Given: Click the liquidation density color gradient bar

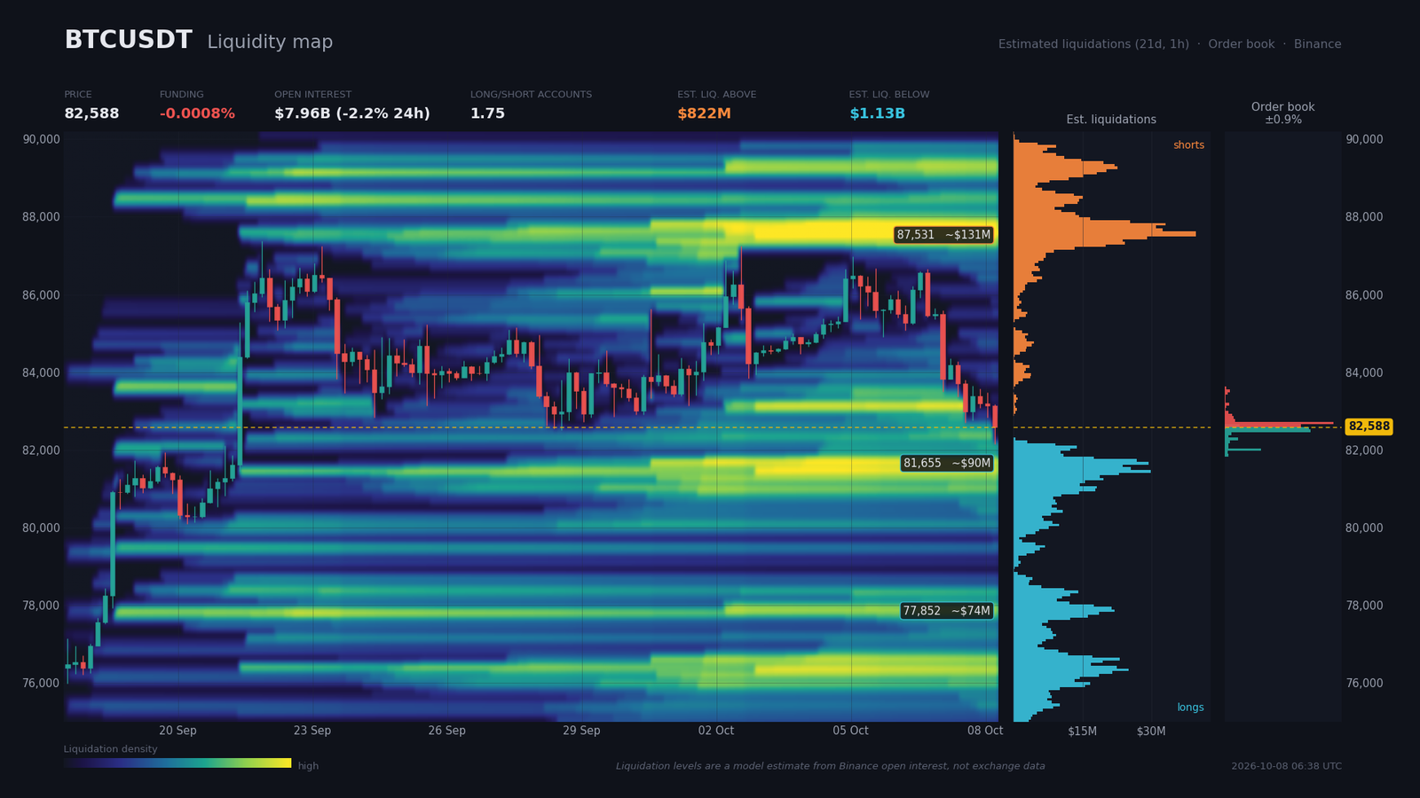Looking at the screenshot, I should pyautogui.click(x=177, y=763).
